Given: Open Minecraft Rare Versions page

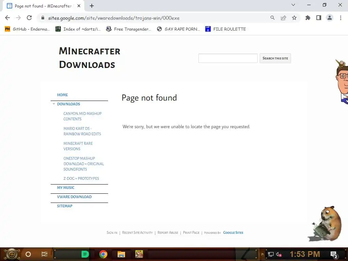Looking at the screenshot, I should [x=78, y=146].
